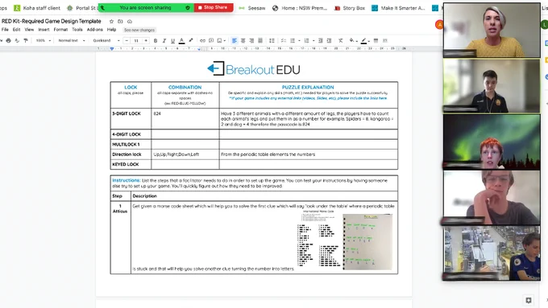Increase the font size with plus

point(146,41)
